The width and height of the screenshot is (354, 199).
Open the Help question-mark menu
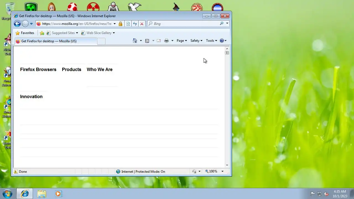tap(223, 41)
